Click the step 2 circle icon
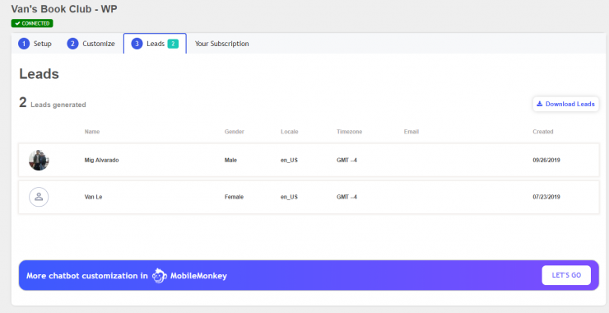 (72, 44)
